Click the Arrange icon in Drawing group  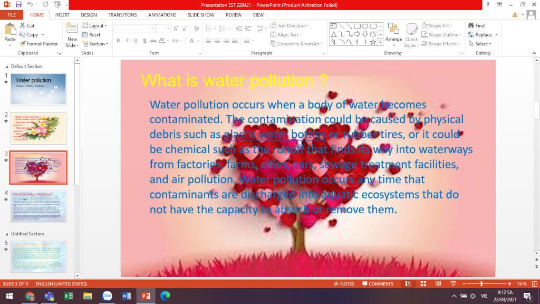(393, 30)
